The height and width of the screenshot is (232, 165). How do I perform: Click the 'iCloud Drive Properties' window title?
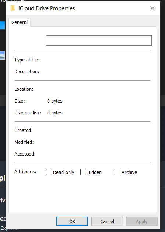46,8
